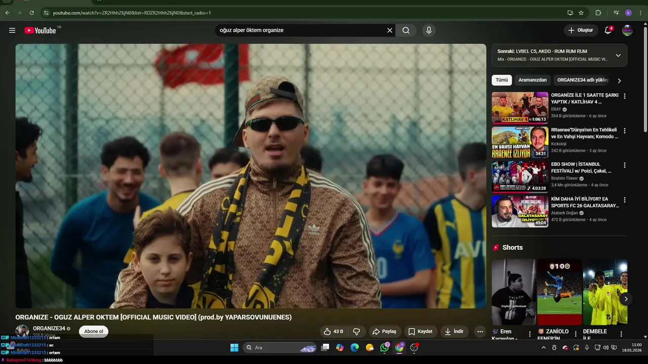Open KİM DAHA İYİ BİLİYOR video title
Screen dimensions: 648x364
pos(585,202)
